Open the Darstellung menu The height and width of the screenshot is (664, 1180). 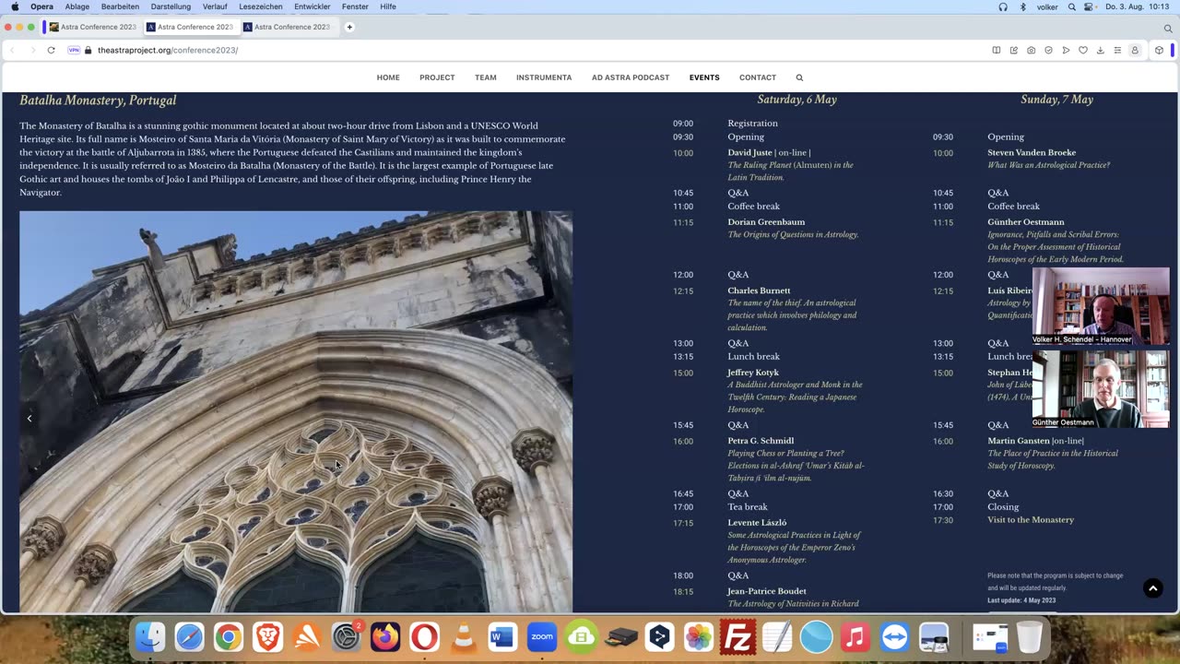click(171, 6)
